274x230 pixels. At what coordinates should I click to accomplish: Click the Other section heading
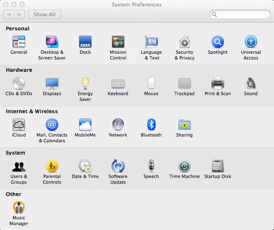coord(14,194)
